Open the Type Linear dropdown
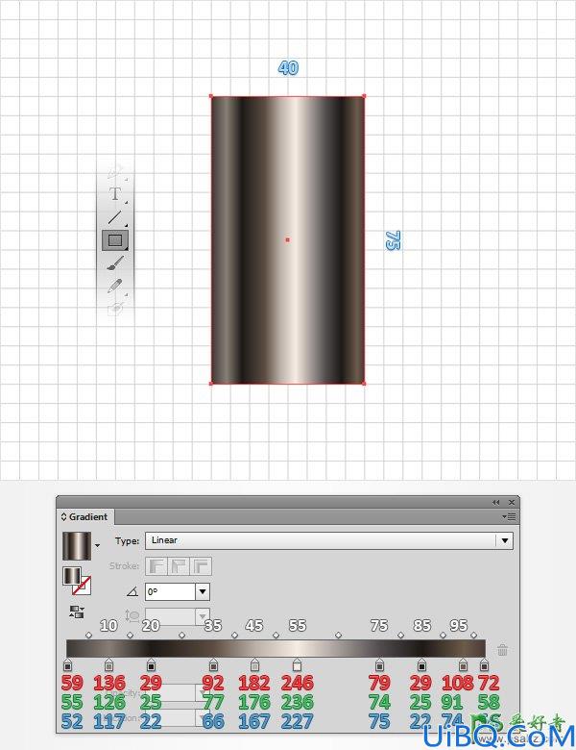 [329, 540]
